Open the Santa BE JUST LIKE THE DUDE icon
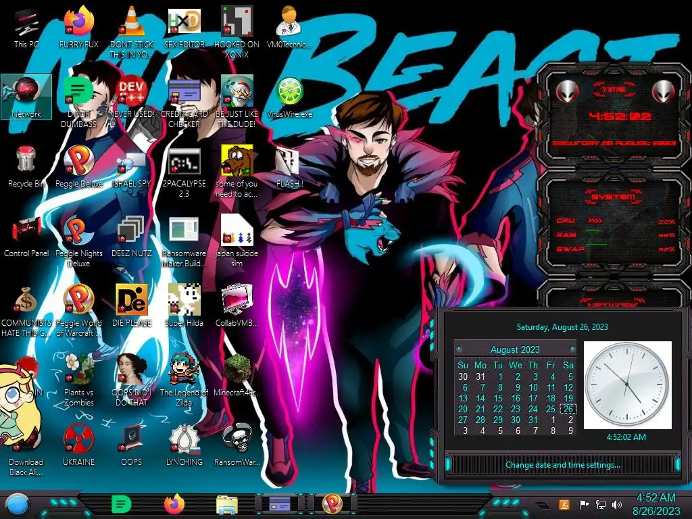The image size is (692, 519). [237, 101]
